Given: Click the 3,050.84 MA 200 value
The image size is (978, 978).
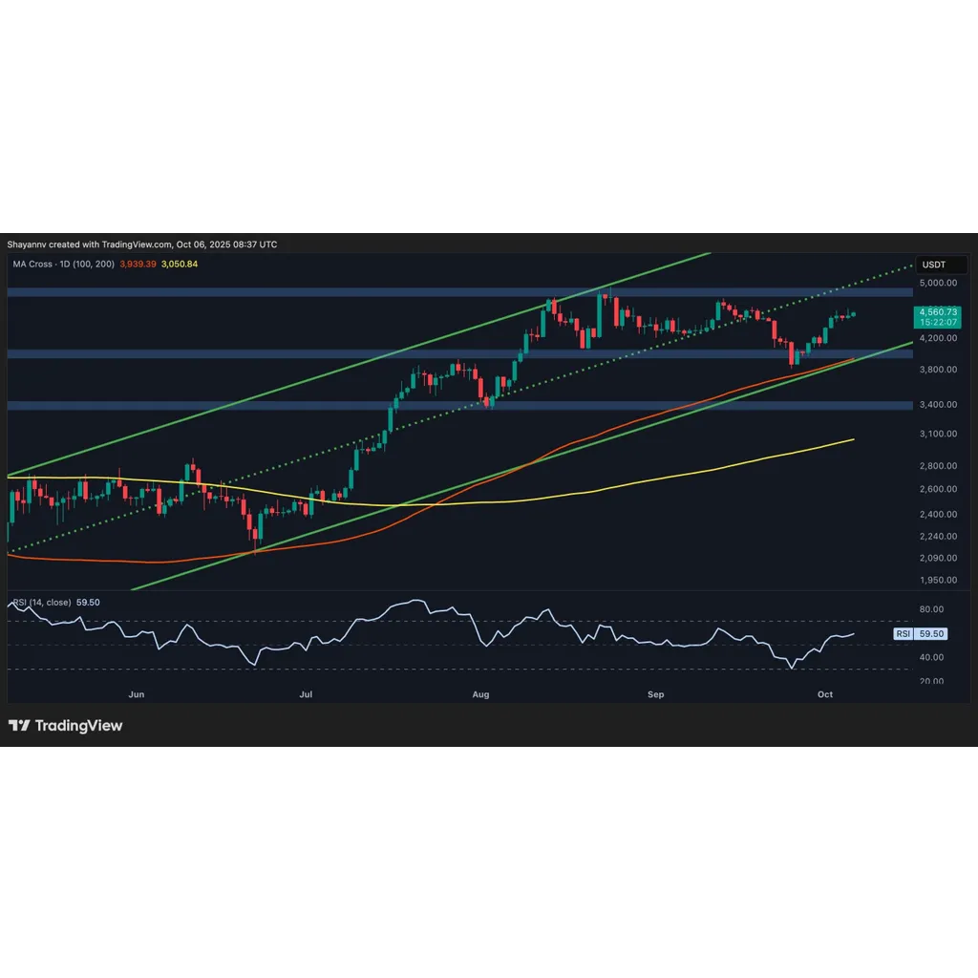Looking at the screenshot, I should [180, 264].
